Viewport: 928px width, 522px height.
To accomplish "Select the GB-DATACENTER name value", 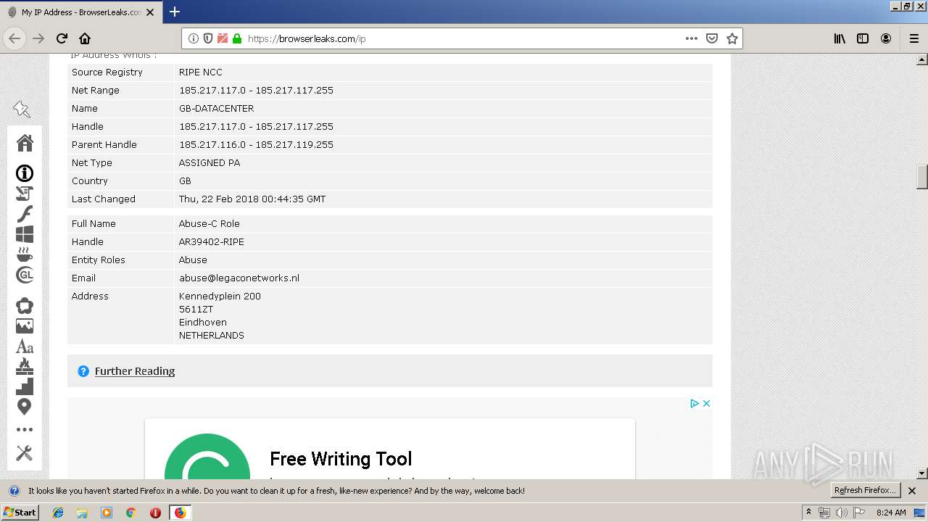I will click(216, 109).
